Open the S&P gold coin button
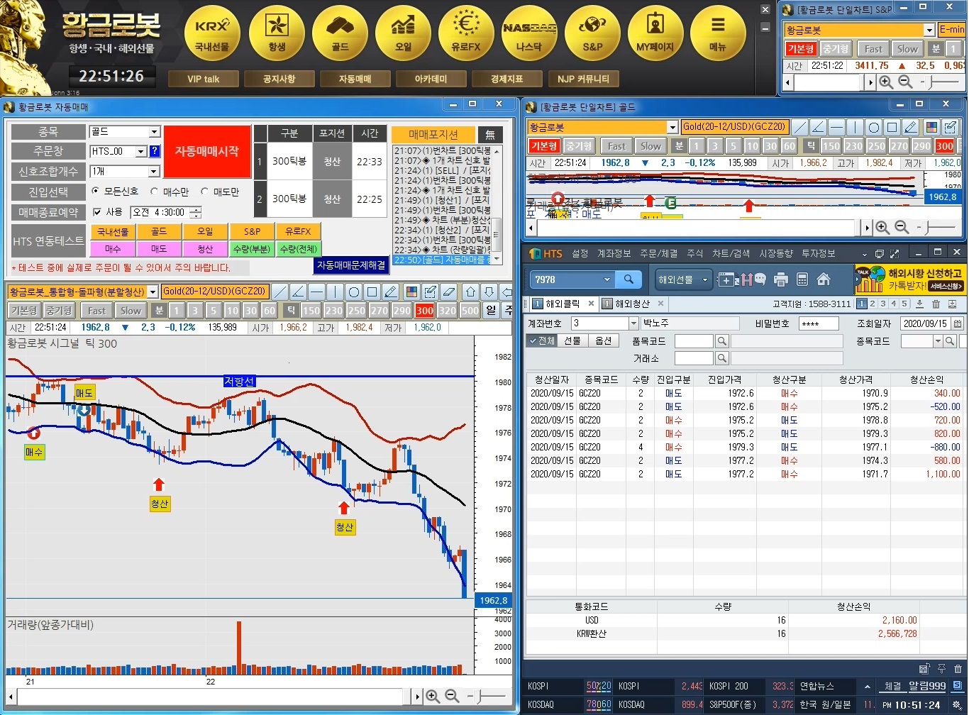This screenshot has width=969, height=715. pos(592,33)
